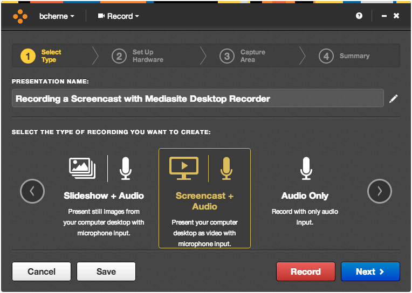
Task: Open the bcherne user dropdown
Action: pos(57,16)
